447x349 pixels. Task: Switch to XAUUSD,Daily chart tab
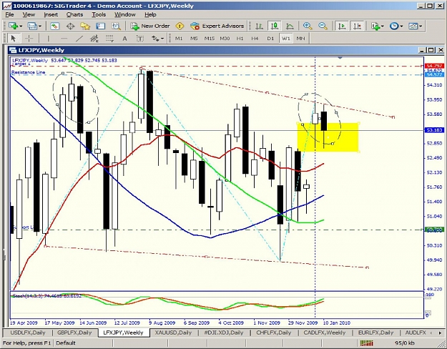click(173, 333)
